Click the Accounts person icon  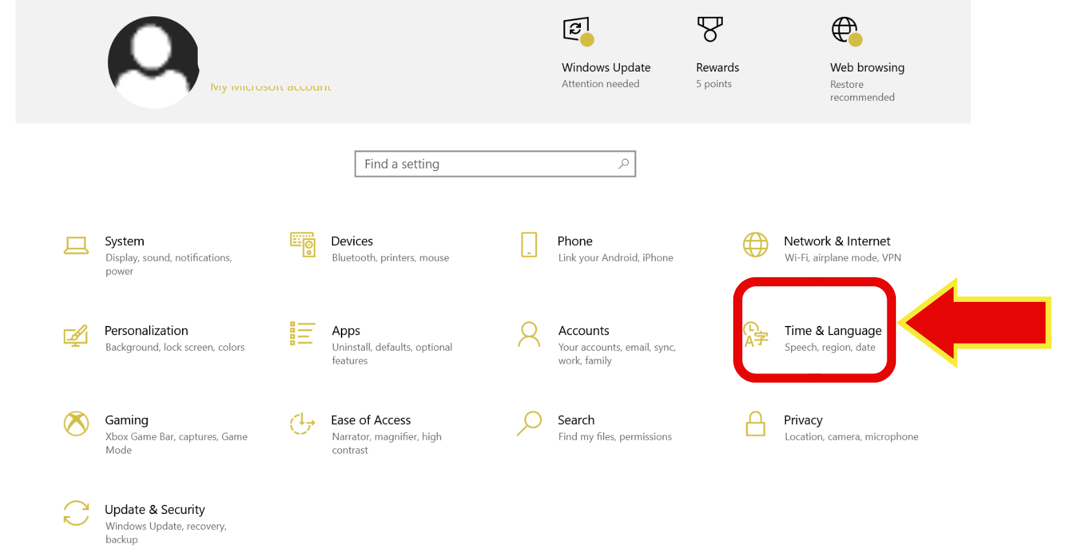pos(529,334)
